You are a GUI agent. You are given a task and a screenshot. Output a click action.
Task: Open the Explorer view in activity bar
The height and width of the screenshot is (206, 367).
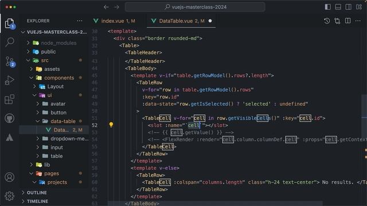pos(10,23)
